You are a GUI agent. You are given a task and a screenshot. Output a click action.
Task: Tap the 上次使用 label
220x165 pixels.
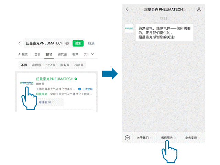[x=88, y=89]
